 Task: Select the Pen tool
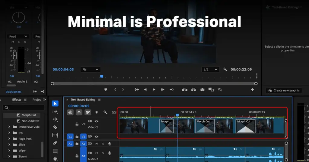pos(55,143)
